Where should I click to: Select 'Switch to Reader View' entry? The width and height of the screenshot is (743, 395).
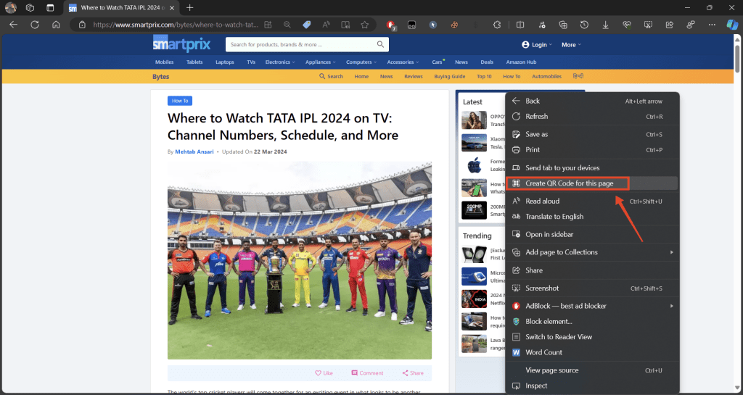[592, 337]
